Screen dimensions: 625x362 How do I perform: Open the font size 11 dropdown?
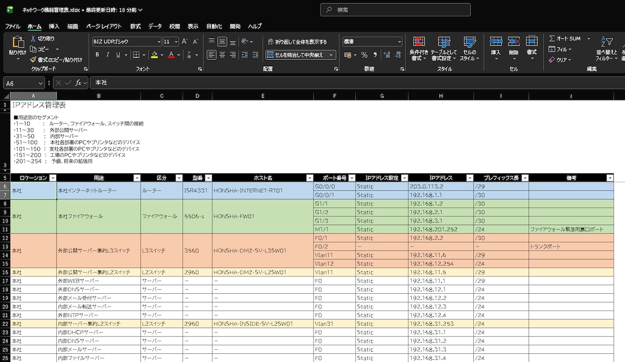click(x=176, y=42)
